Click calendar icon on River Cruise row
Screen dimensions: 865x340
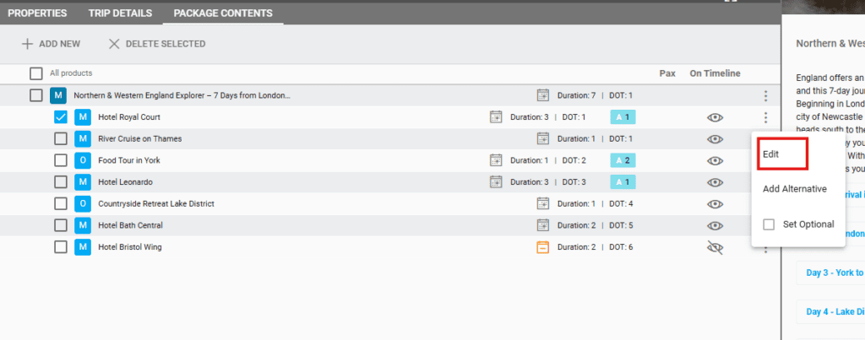[x=543, y=138]
